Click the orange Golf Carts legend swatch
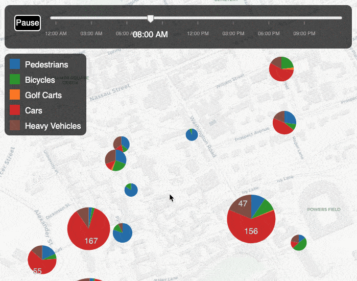This screenshot has height=281, width=357. (15, 95)
